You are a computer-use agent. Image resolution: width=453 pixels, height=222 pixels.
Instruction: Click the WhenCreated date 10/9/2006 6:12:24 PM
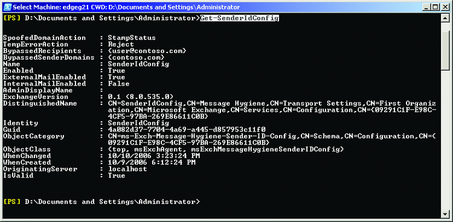tap(152, 162)
